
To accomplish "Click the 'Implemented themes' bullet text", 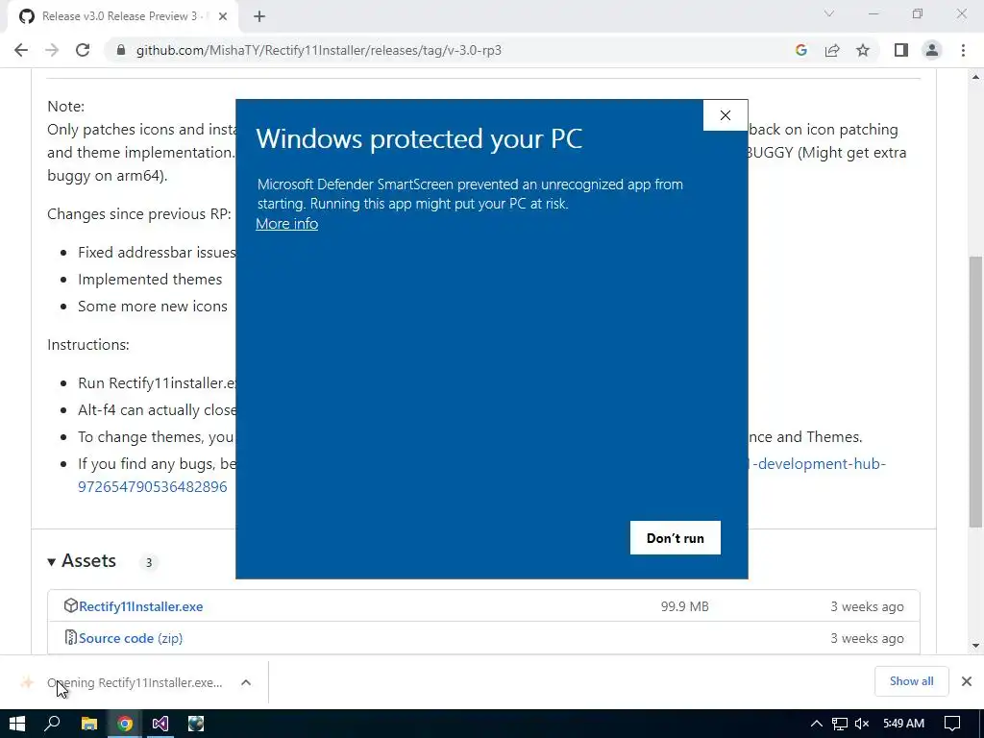I will 150,280.
